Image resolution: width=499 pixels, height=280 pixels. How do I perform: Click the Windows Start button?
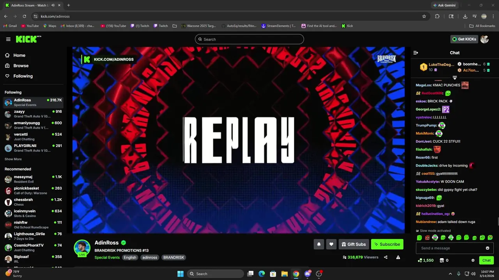[x=180, y=274]
